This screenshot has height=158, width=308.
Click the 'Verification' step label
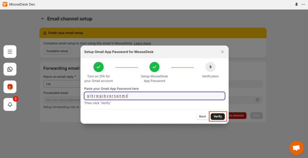click(x=210, y=76)
